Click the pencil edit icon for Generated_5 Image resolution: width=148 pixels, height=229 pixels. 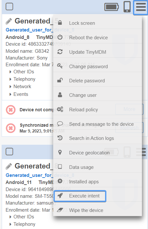(x=9, y=21)
